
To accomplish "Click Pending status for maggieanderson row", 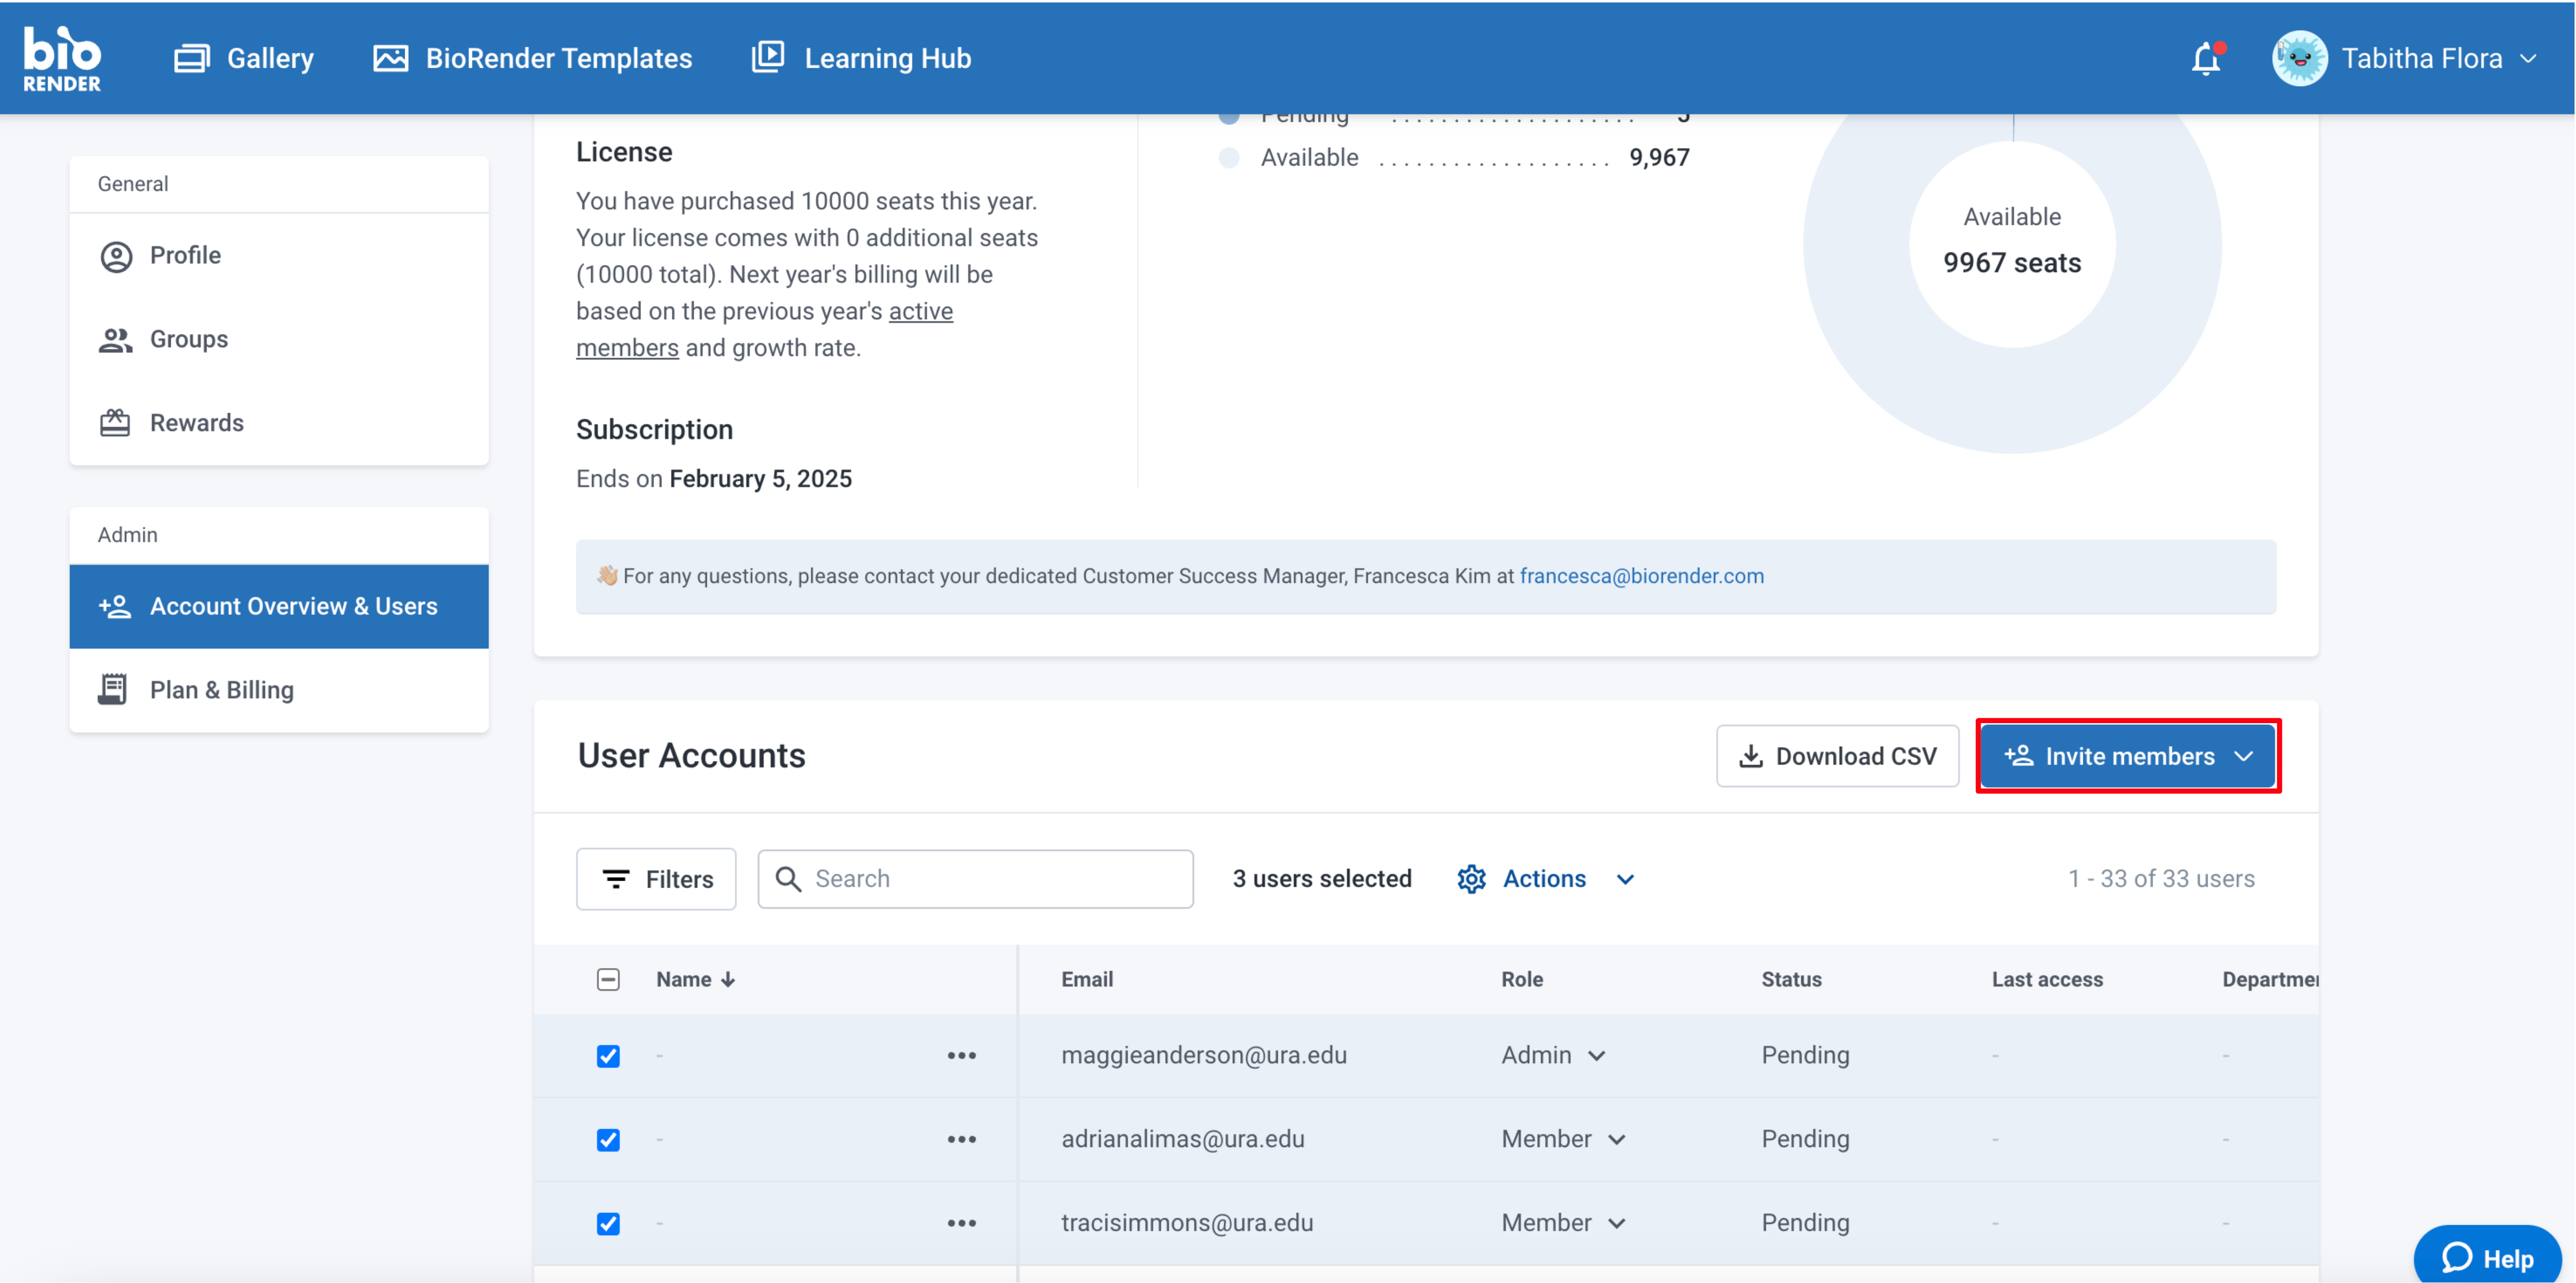I will (x=1805, y=1056).
